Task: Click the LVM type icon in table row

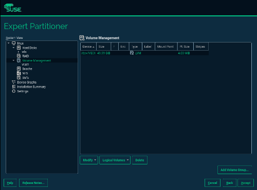Action: (132, 53)
